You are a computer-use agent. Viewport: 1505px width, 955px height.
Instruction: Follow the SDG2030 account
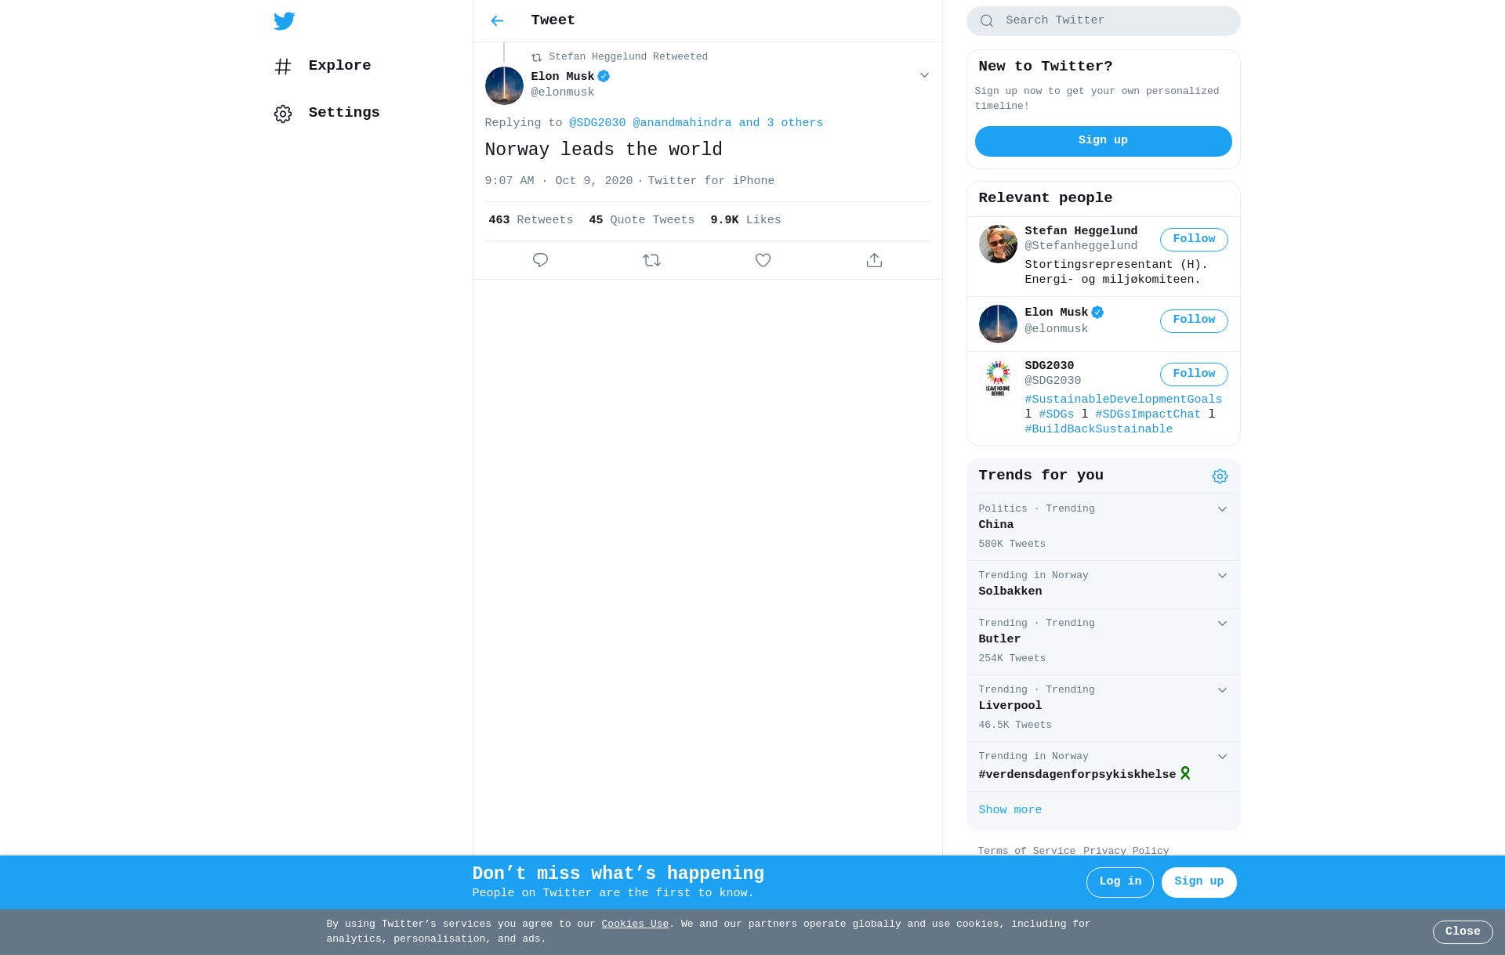pyautogui.click(x=1194, y=374)
